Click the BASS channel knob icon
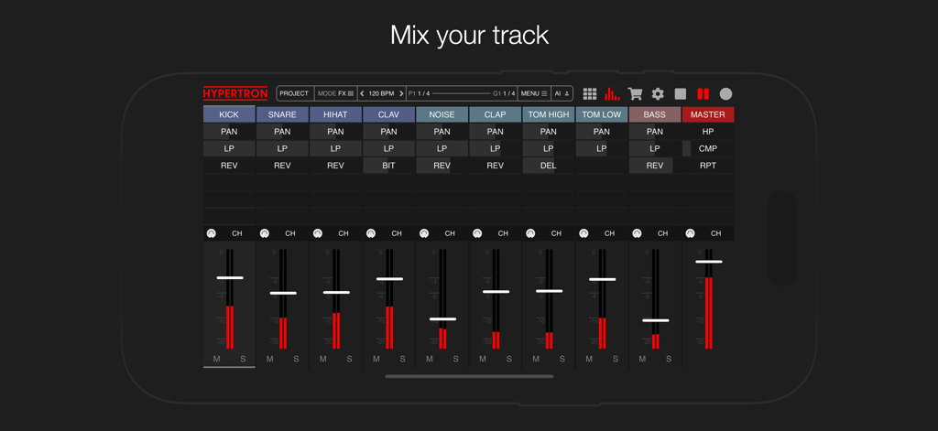The width and height of the screenshot is (938, 431). click(x=638, y=233)
